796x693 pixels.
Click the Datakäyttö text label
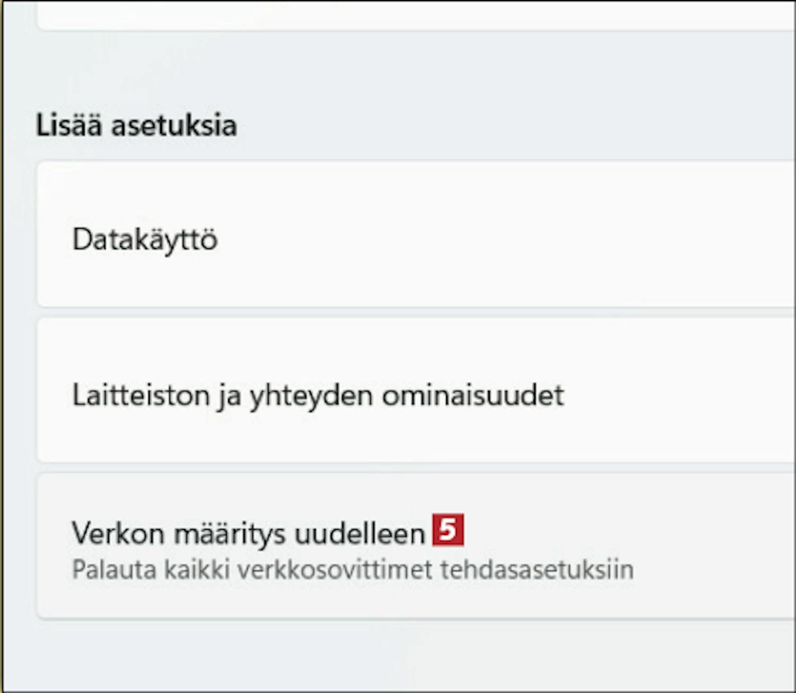click(x=145, y=239)
